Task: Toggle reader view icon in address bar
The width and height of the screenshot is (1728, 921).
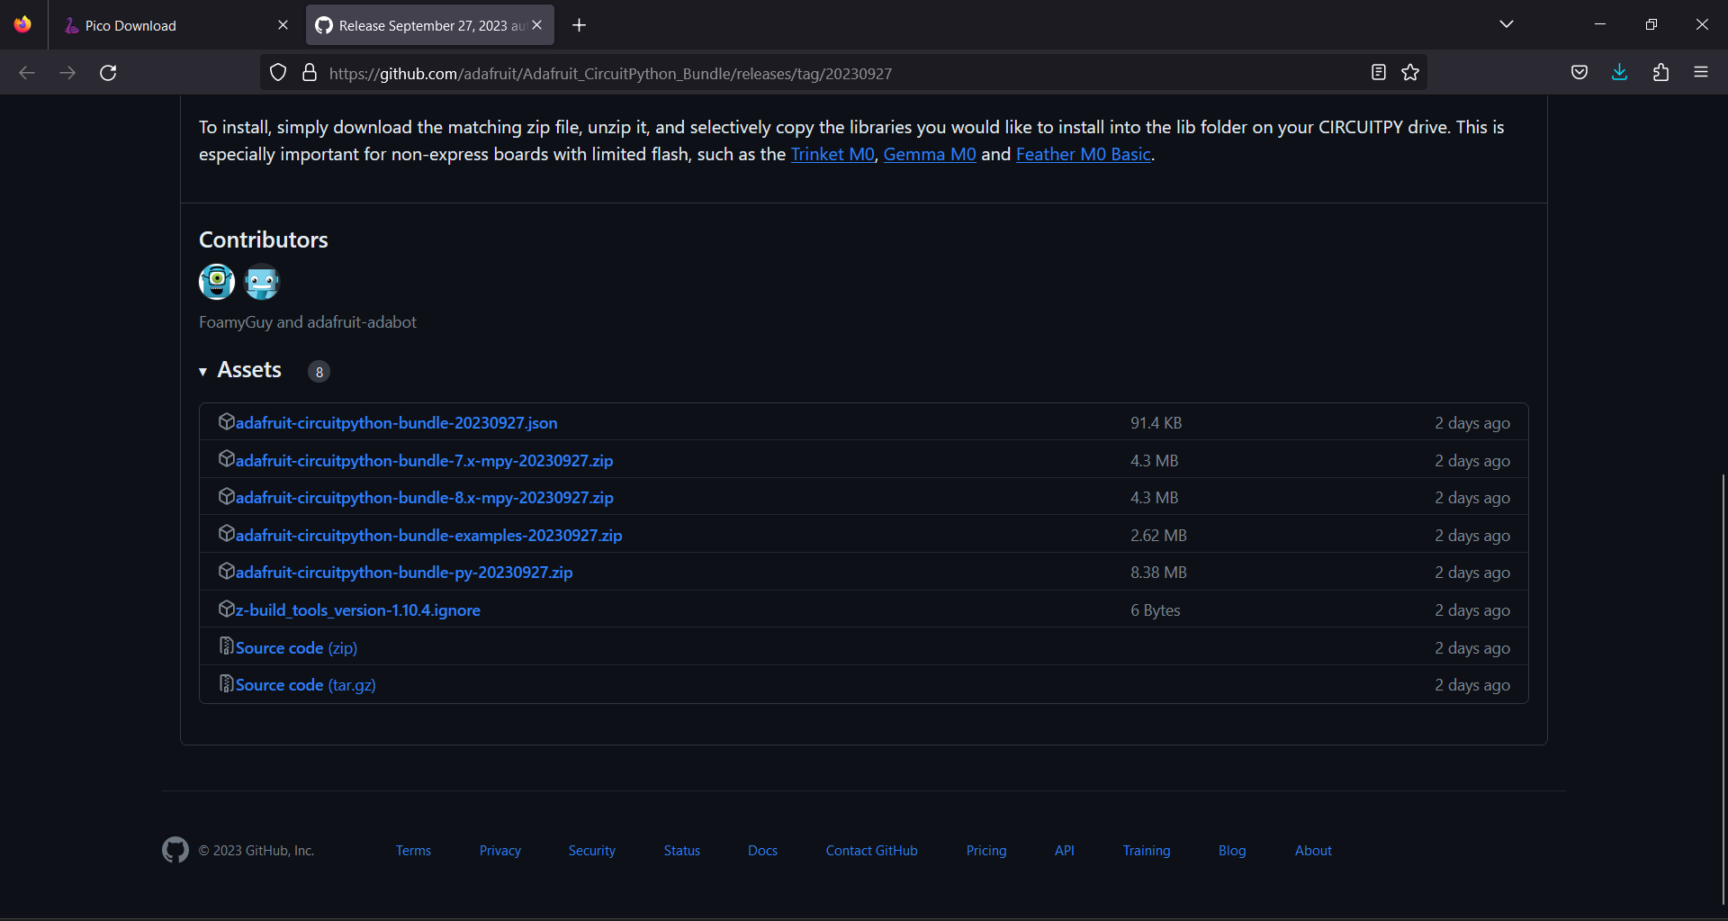Action: 1378,73
